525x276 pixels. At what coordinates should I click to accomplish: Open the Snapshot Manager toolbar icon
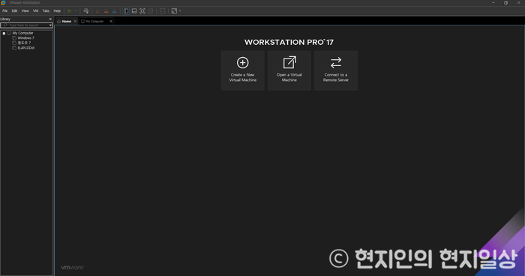pos(115,10)
